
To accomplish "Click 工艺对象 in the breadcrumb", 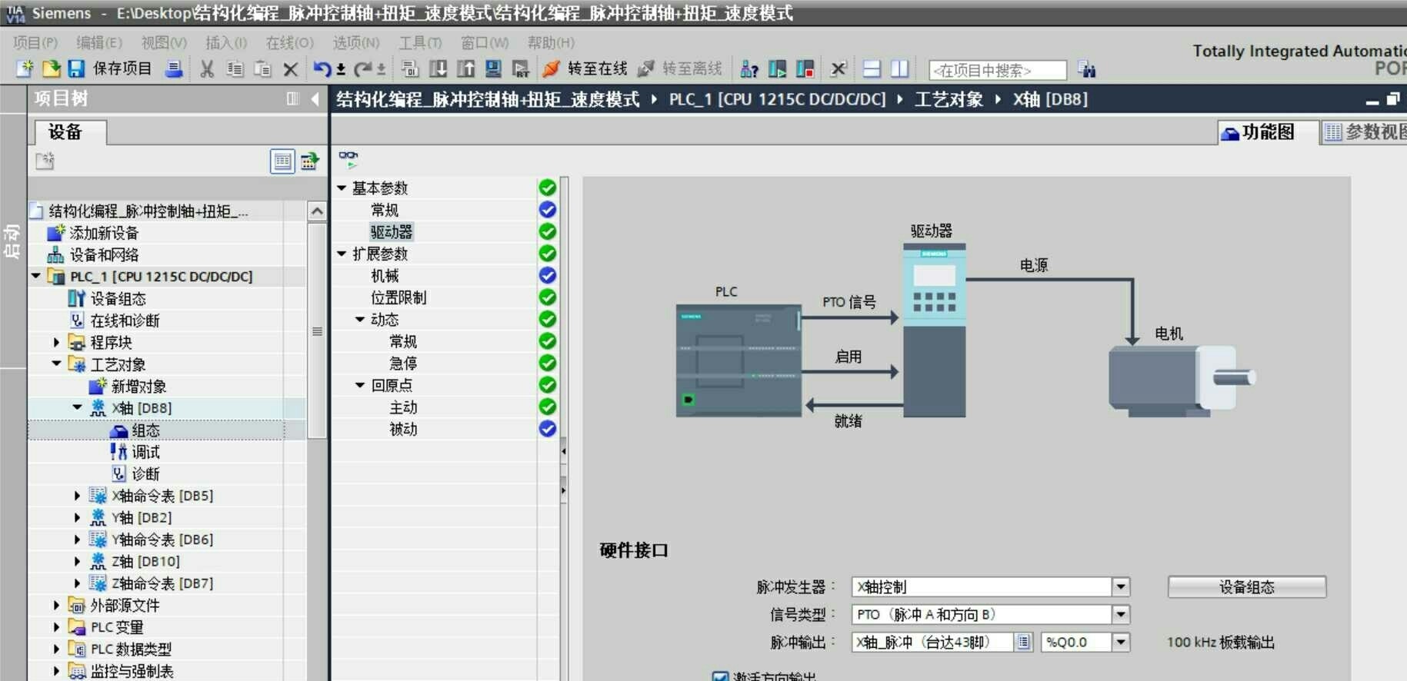I will coord(949,99).
